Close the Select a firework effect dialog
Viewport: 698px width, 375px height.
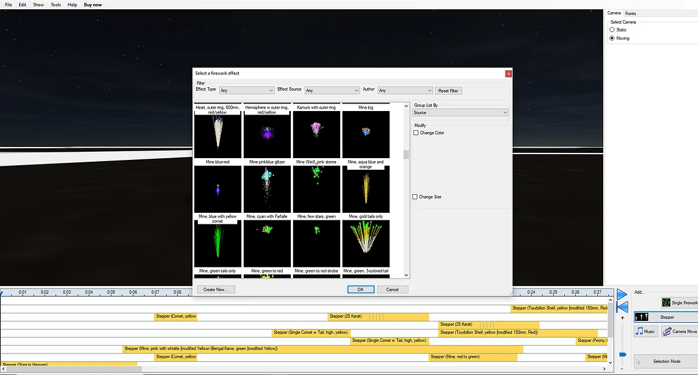[508, 73]
